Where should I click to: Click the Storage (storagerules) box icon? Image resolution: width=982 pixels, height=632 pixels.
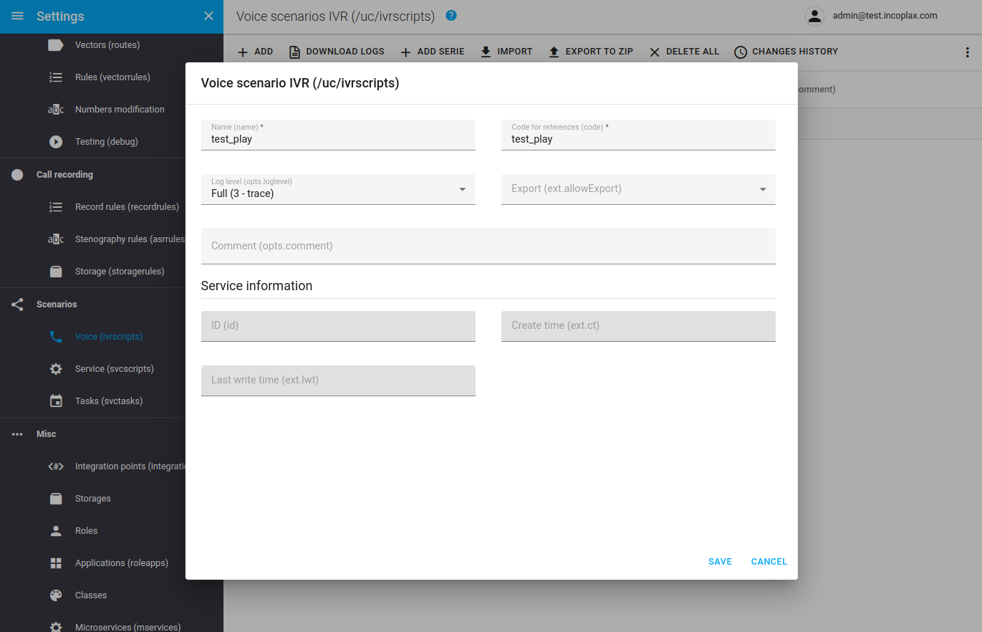(x=56, y=272)
